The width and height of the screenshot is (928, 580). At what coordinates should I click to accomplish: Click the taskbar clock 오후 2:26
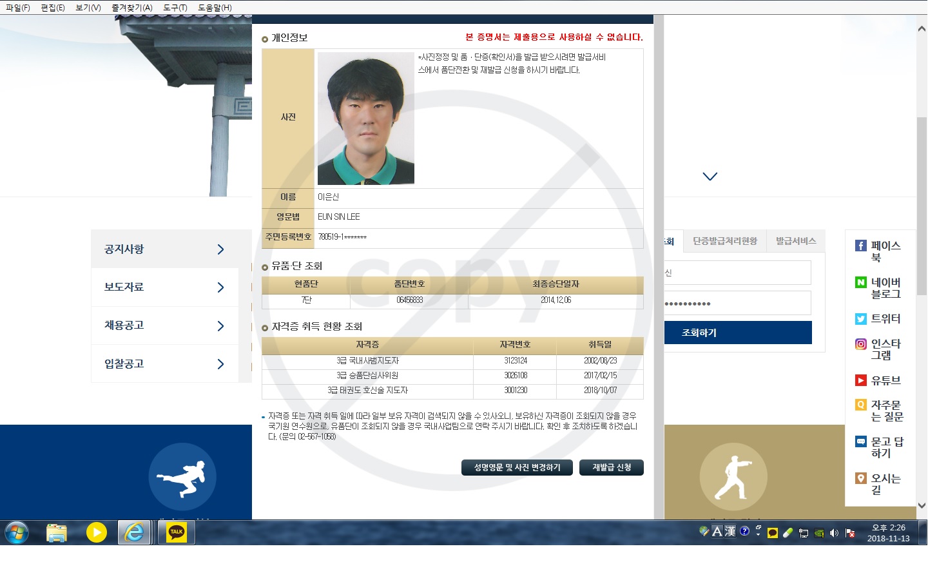tap(889, 527)
